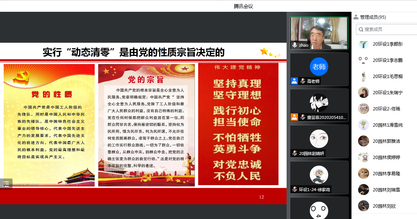Click the muted mic icon for 20园林赵婧妍
Viewport: 417px width, 219px height.
pos(295,153)
